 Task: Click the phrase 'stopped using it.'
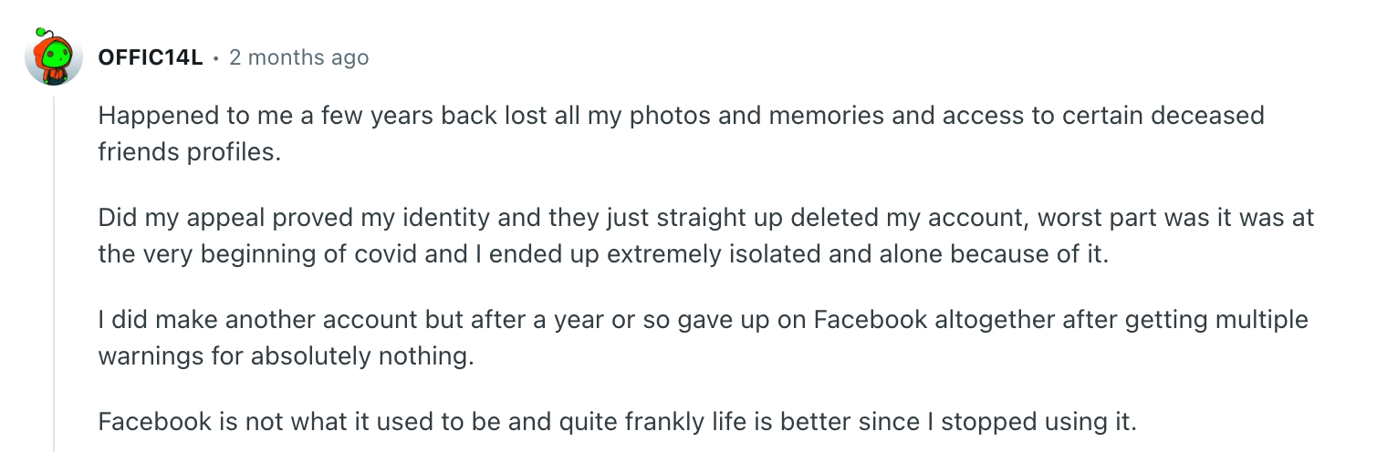click(x=1039, y=423)
